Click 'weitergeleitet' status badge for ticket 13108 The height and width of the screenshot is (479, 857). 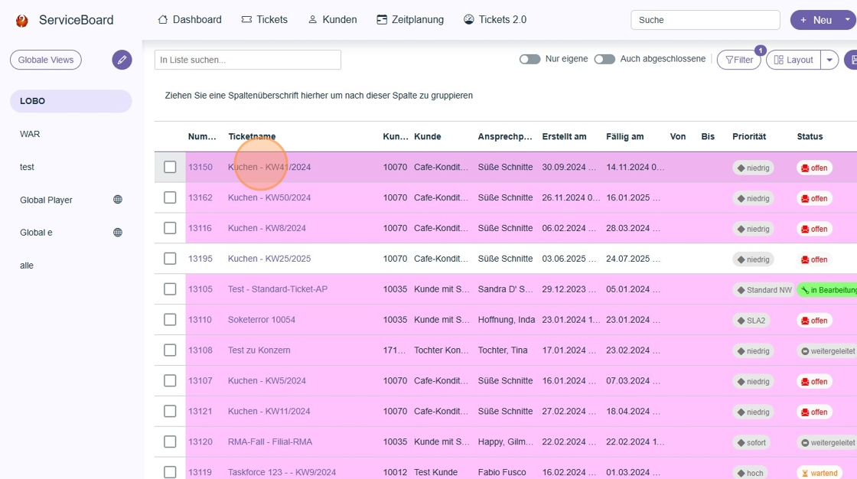pyautogui.click(x=827, y=351)
